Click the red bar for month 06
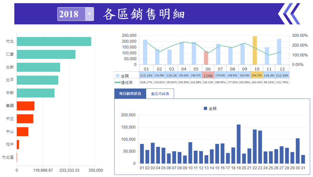Image resolution: width=313 pixels, height=177 pixels. 206,58
